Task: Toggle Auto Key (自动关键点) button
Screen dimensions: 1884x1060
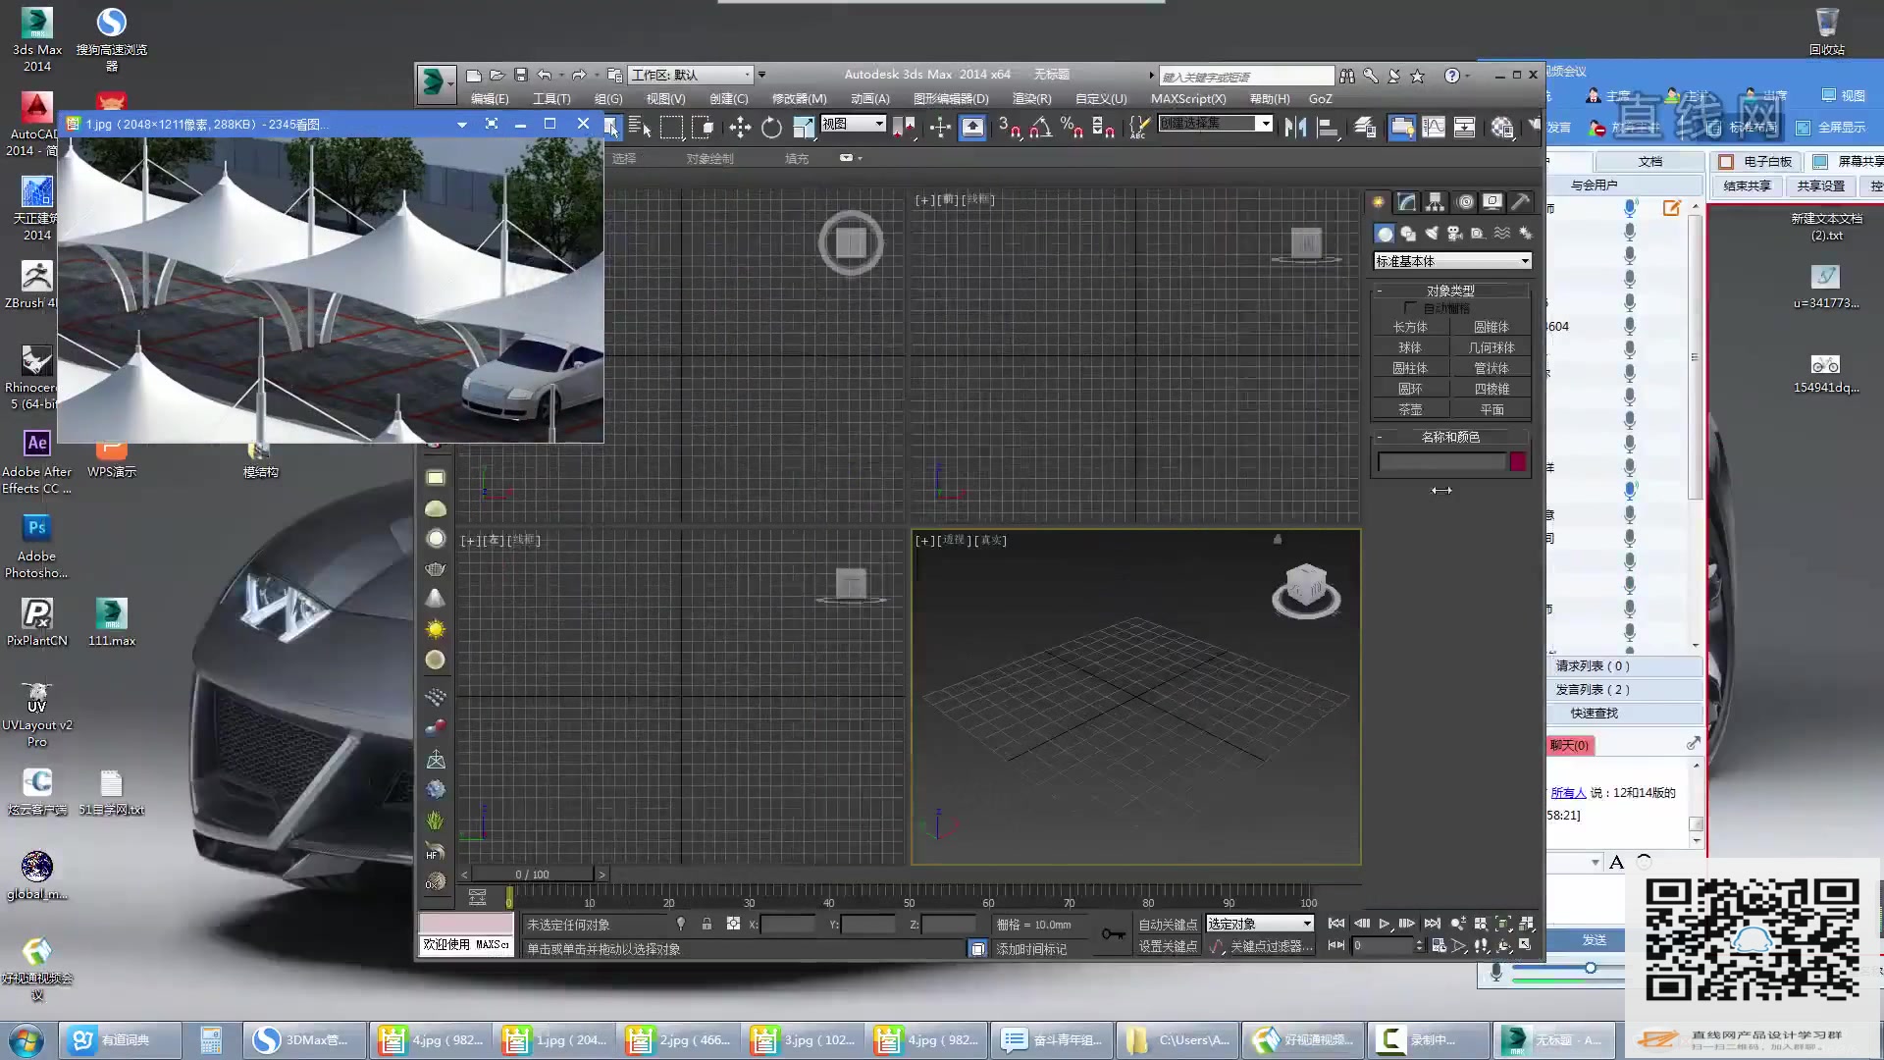Action: [1168, 925]
